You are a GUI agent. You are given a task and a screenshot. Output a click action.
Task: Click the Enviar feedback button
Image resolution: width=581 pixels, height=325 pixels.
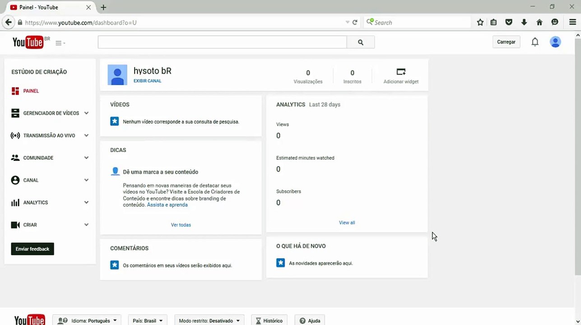[x=33, y=249]
